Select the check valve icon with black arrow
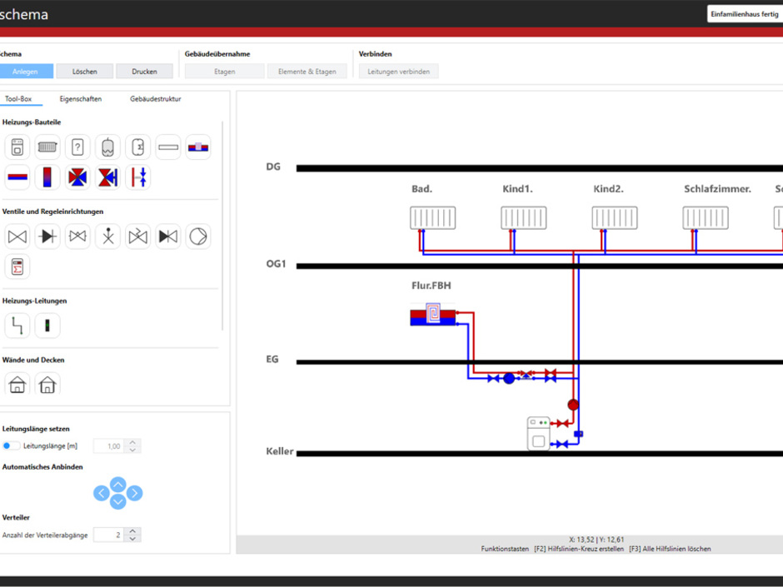 [47, 236]
